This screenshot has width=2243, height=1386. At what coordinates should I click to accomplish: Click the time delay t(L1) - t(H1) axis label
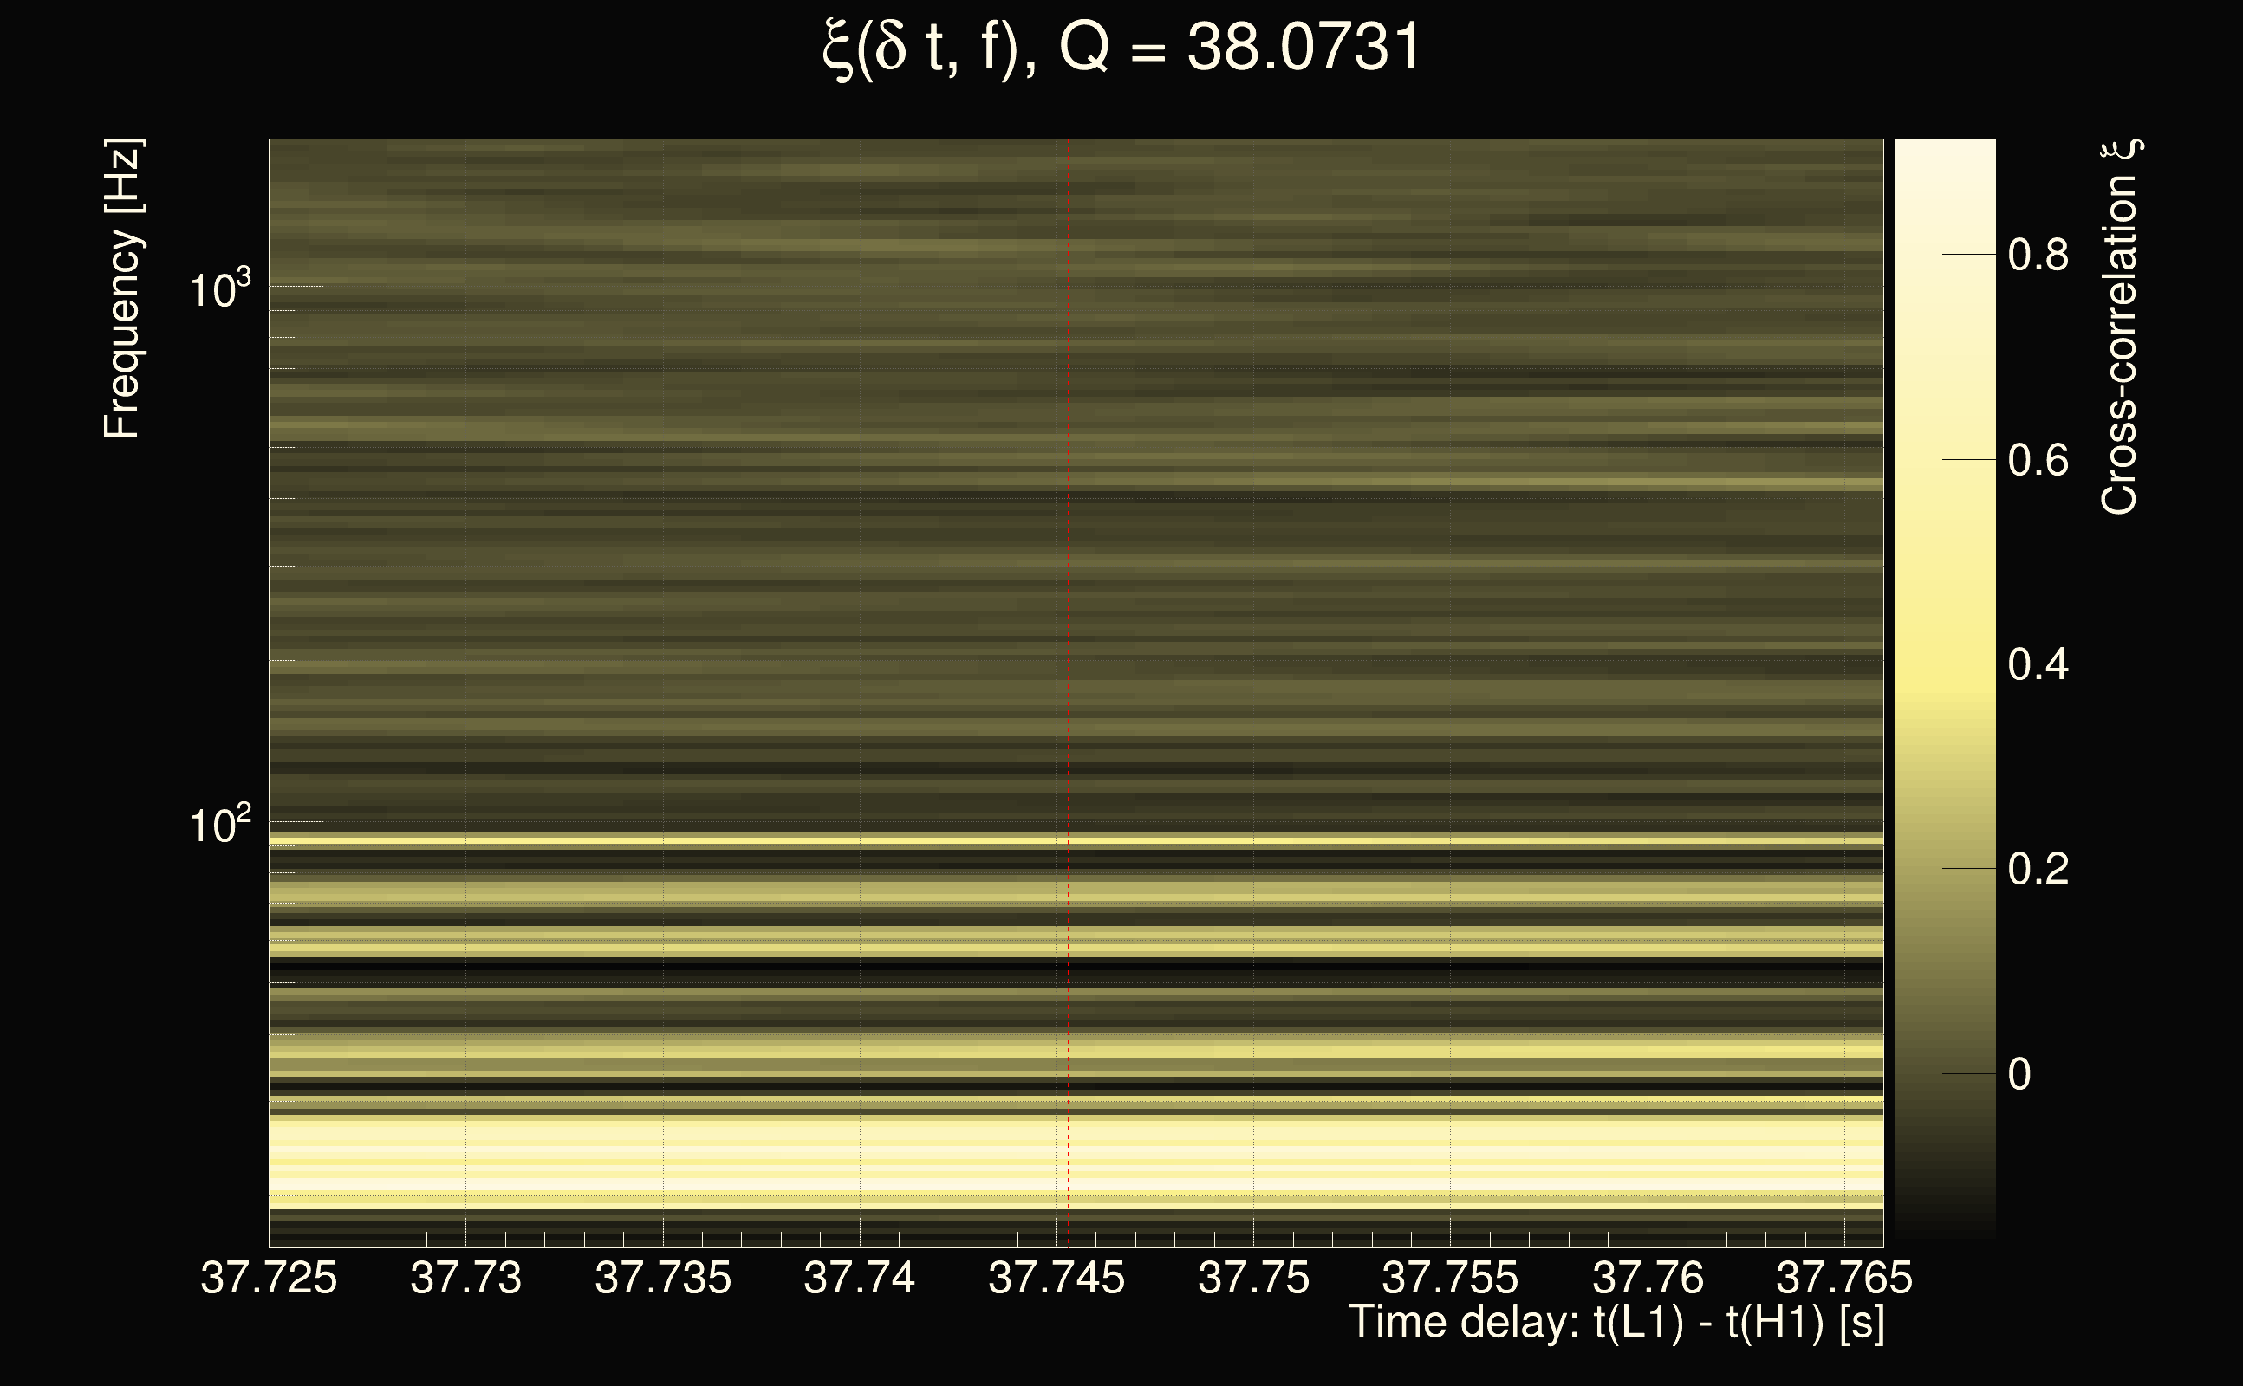[x=1616, y=1323]
